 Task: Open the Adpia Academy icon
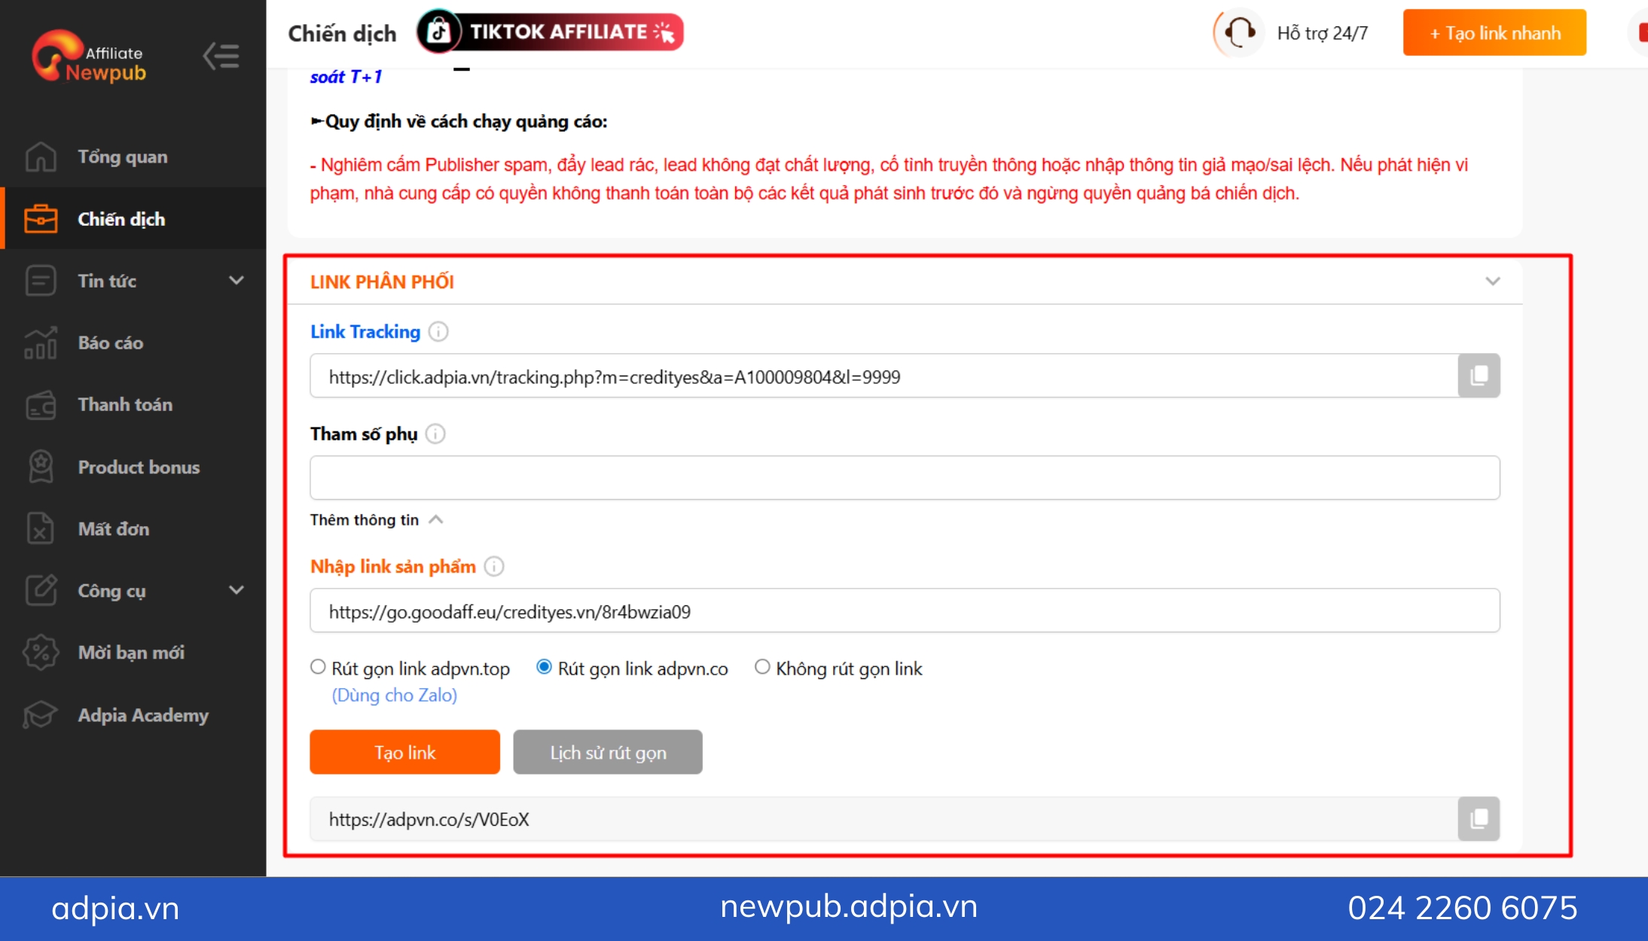click(41, 714)
